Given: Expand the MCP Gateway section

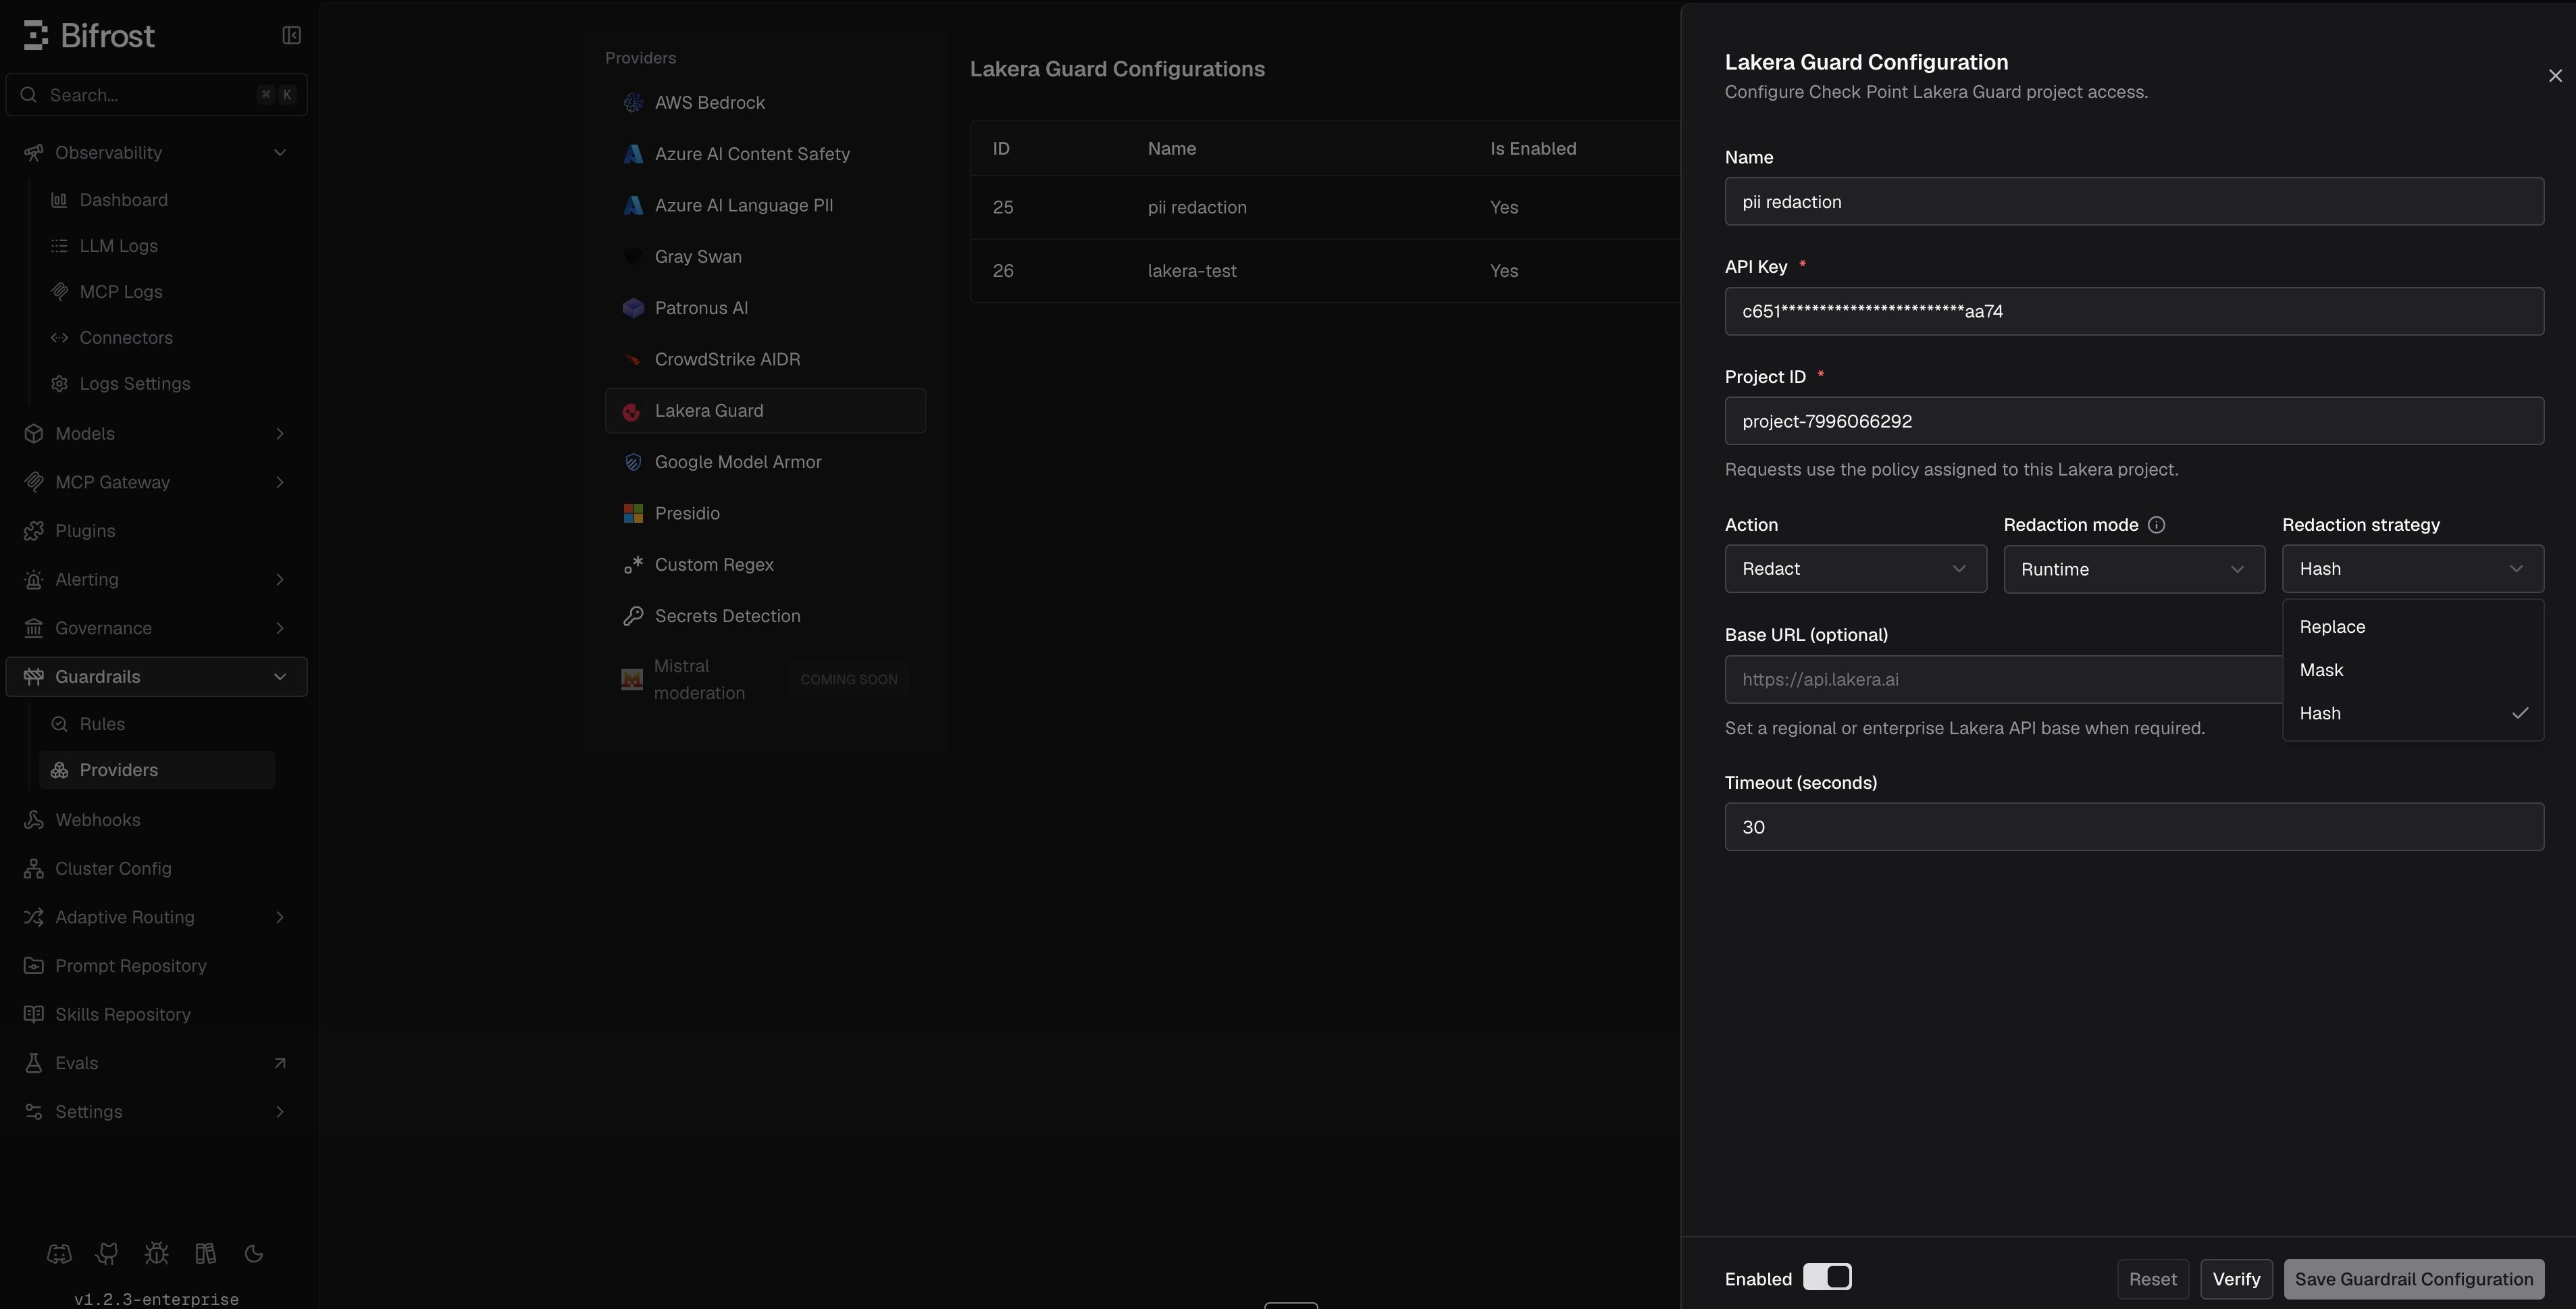Looking at the screenshot, I should (156, 482).
